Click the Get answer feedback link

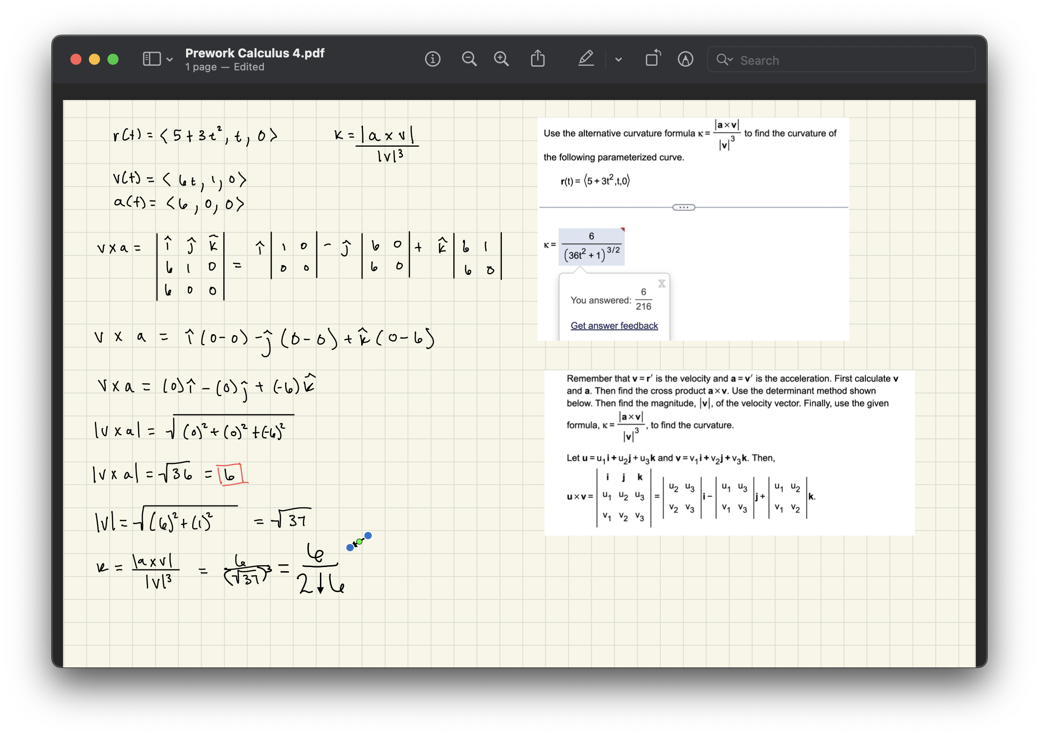click(614, 325)
